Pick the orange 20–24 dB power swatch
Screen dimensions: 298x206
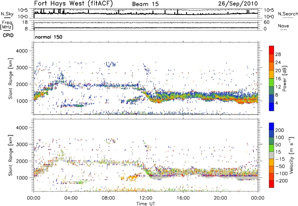click(272, 67)
